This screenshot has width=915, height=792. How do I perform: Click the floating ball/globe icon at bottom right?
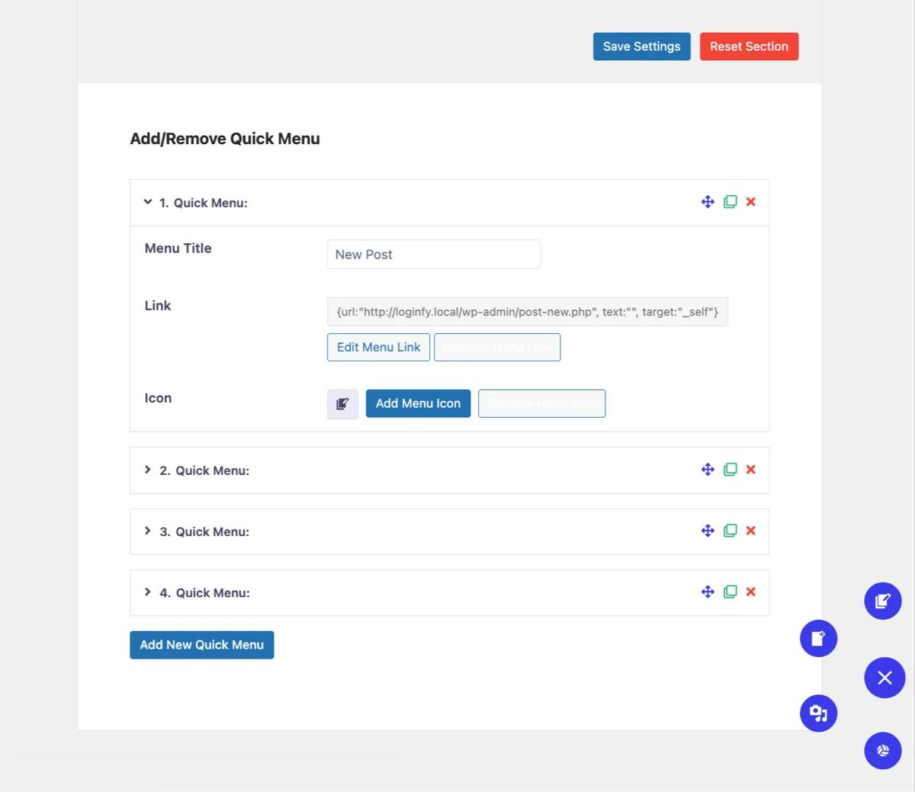(882, 750)
